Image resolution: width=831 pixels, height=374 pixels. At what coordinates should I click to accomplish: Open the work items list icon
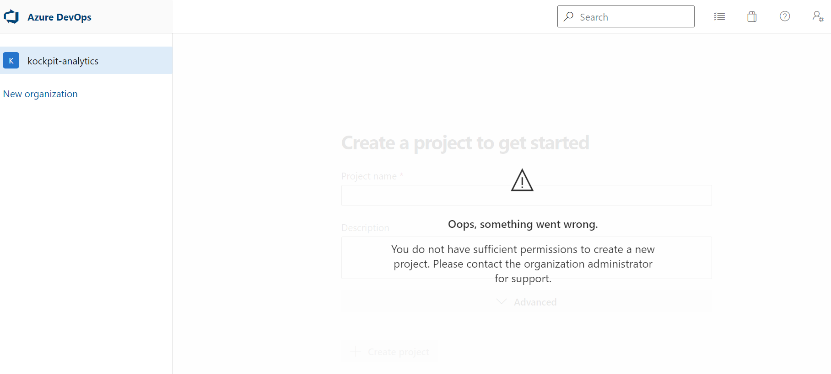(x=719, y=16)
